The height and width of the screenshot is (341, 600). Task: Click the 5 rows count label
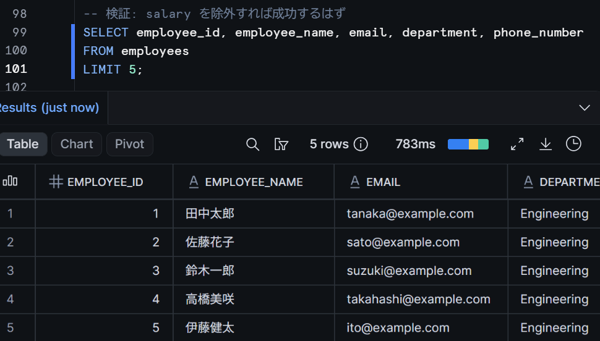329,144
